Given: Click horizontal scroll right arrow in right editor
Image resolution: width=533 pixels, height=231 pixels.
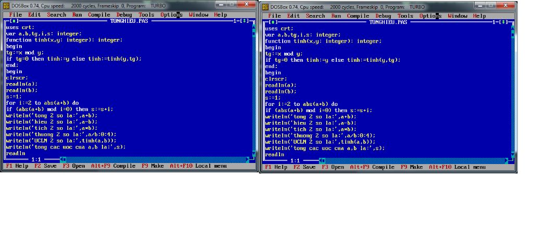Looking at the screenshot, I should (x=506, y=160).
